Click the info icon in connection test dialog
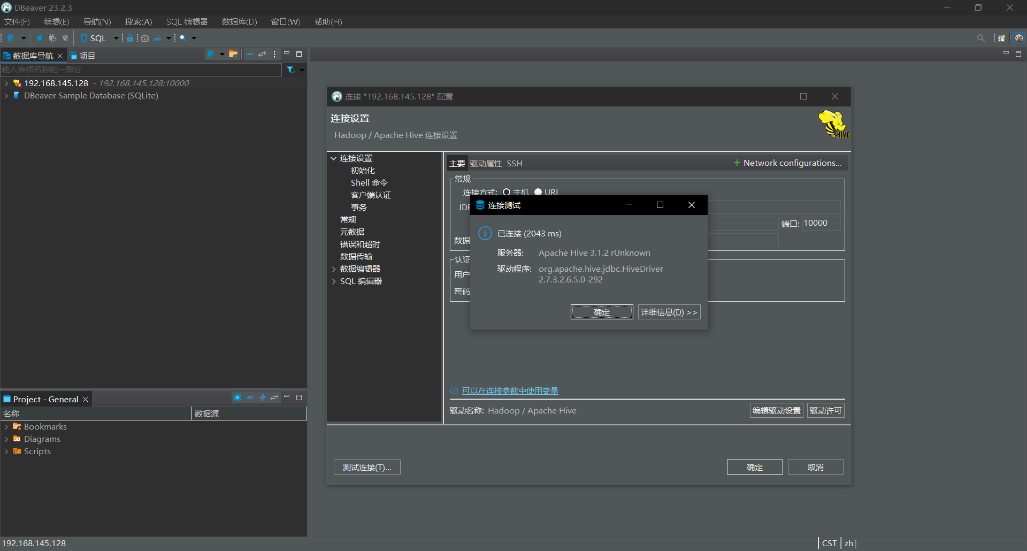Image resolution: width=1027 pixels, height=551 pixels. (485, 233)
